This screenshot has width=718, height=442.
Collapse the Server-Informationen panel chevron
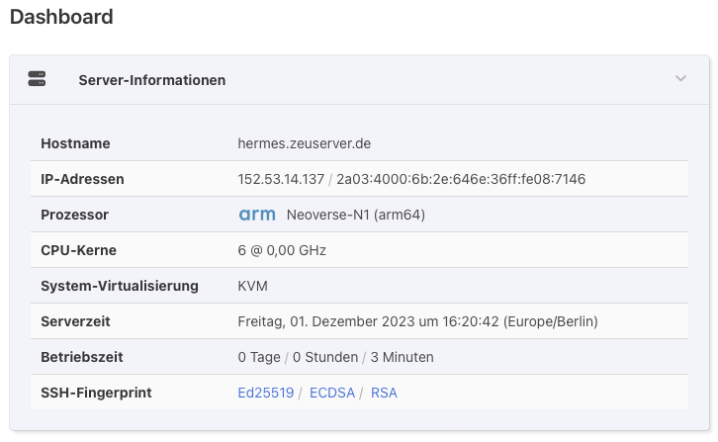click(x=680, y=79)
